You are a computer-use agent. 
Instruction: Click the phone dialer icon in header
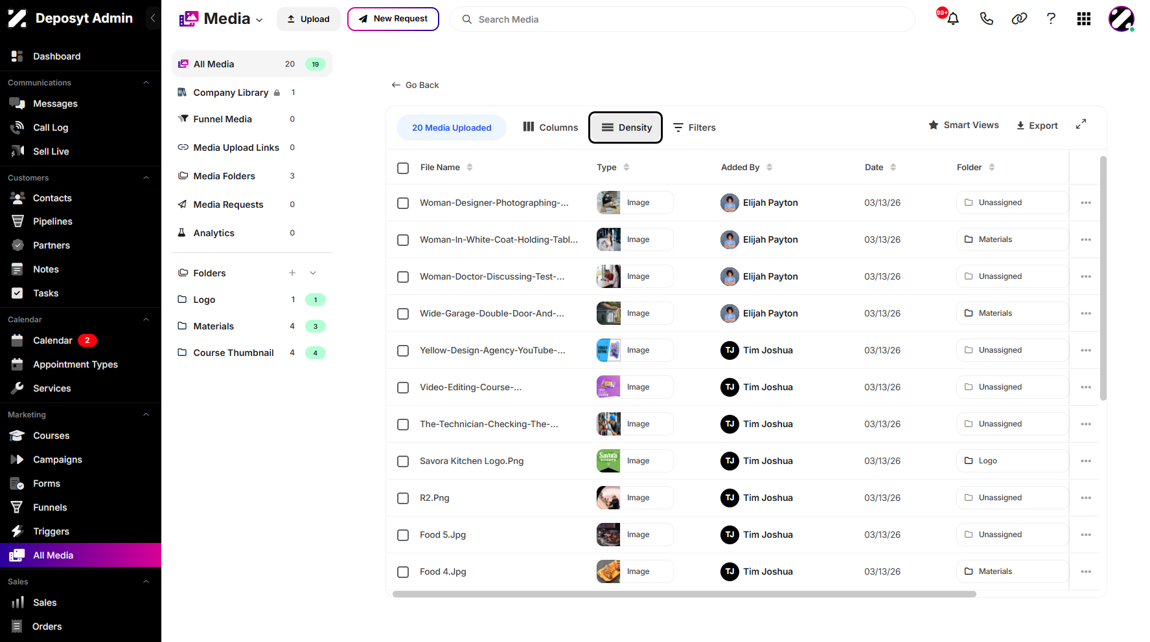pos(987,19)
